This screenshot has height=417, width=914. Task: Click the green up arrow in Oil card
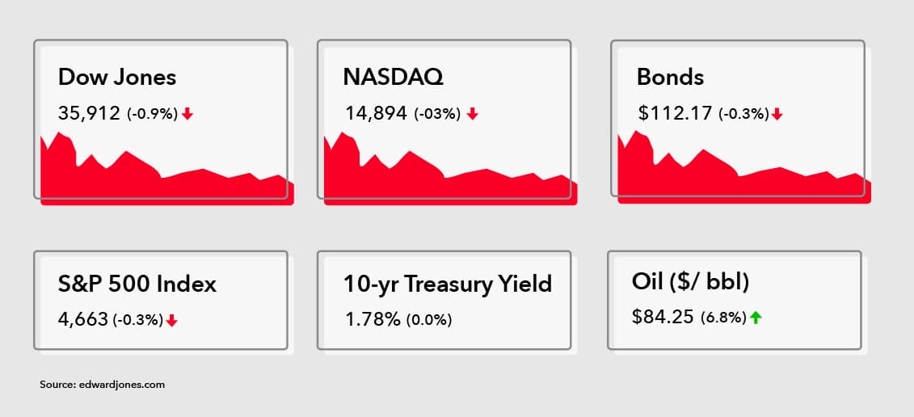(x=756, y=318)
